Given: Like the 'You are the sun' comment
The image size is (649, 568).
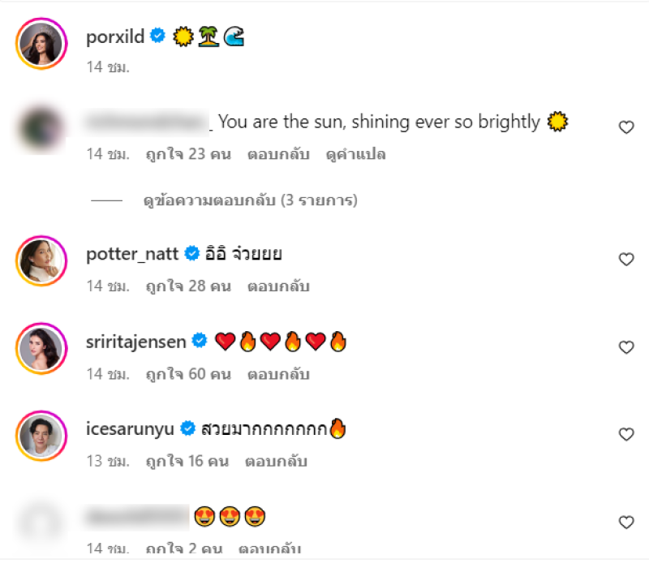Looking at the screenshot, I should coord(625,127).
